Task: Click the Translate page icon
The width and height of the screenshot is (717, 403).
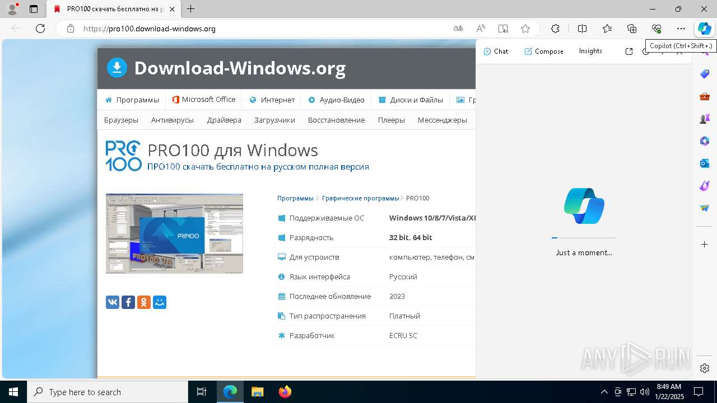Action: pyautogui.click(x=458, y=29)
